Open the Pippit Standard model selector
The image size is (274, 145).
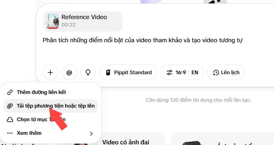click(128, 72)
